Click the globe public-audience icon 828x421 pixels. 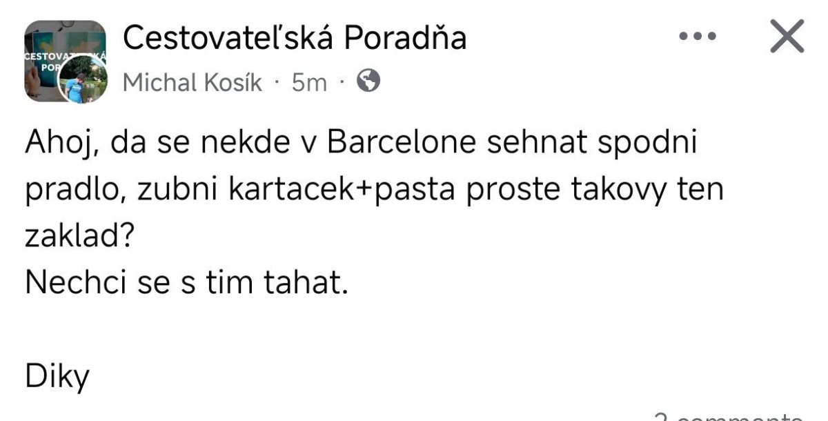click(x=368, y=82)
